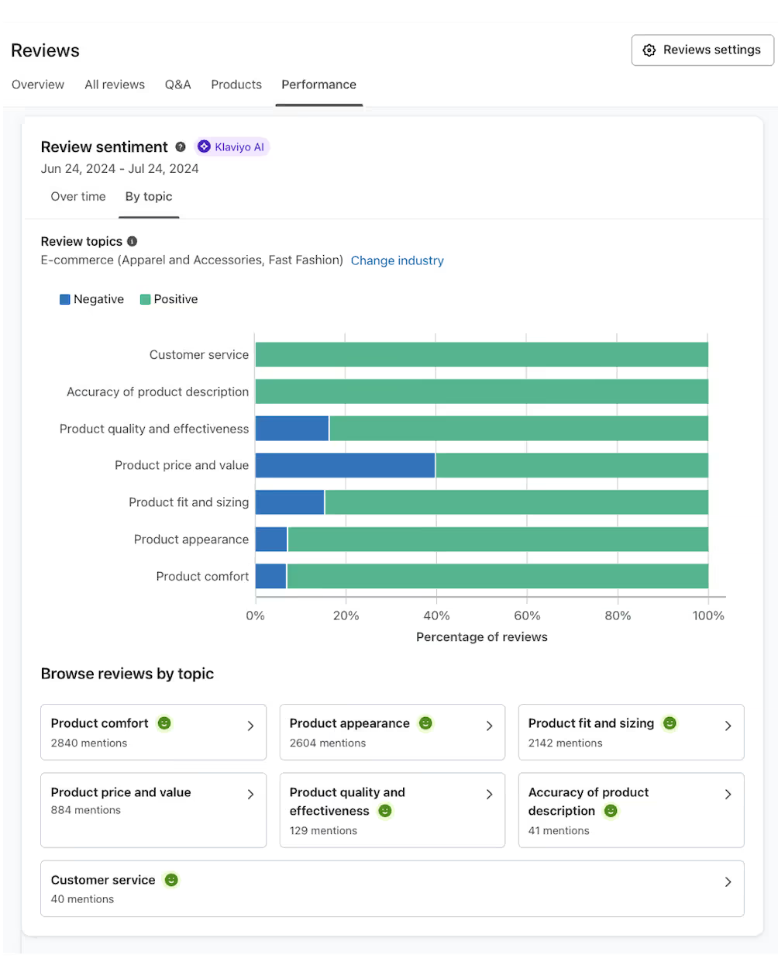778x969 pixels.
Task: Open Accuracy of product description chevron
Action: pyautogui.click(x=728, y=795)
